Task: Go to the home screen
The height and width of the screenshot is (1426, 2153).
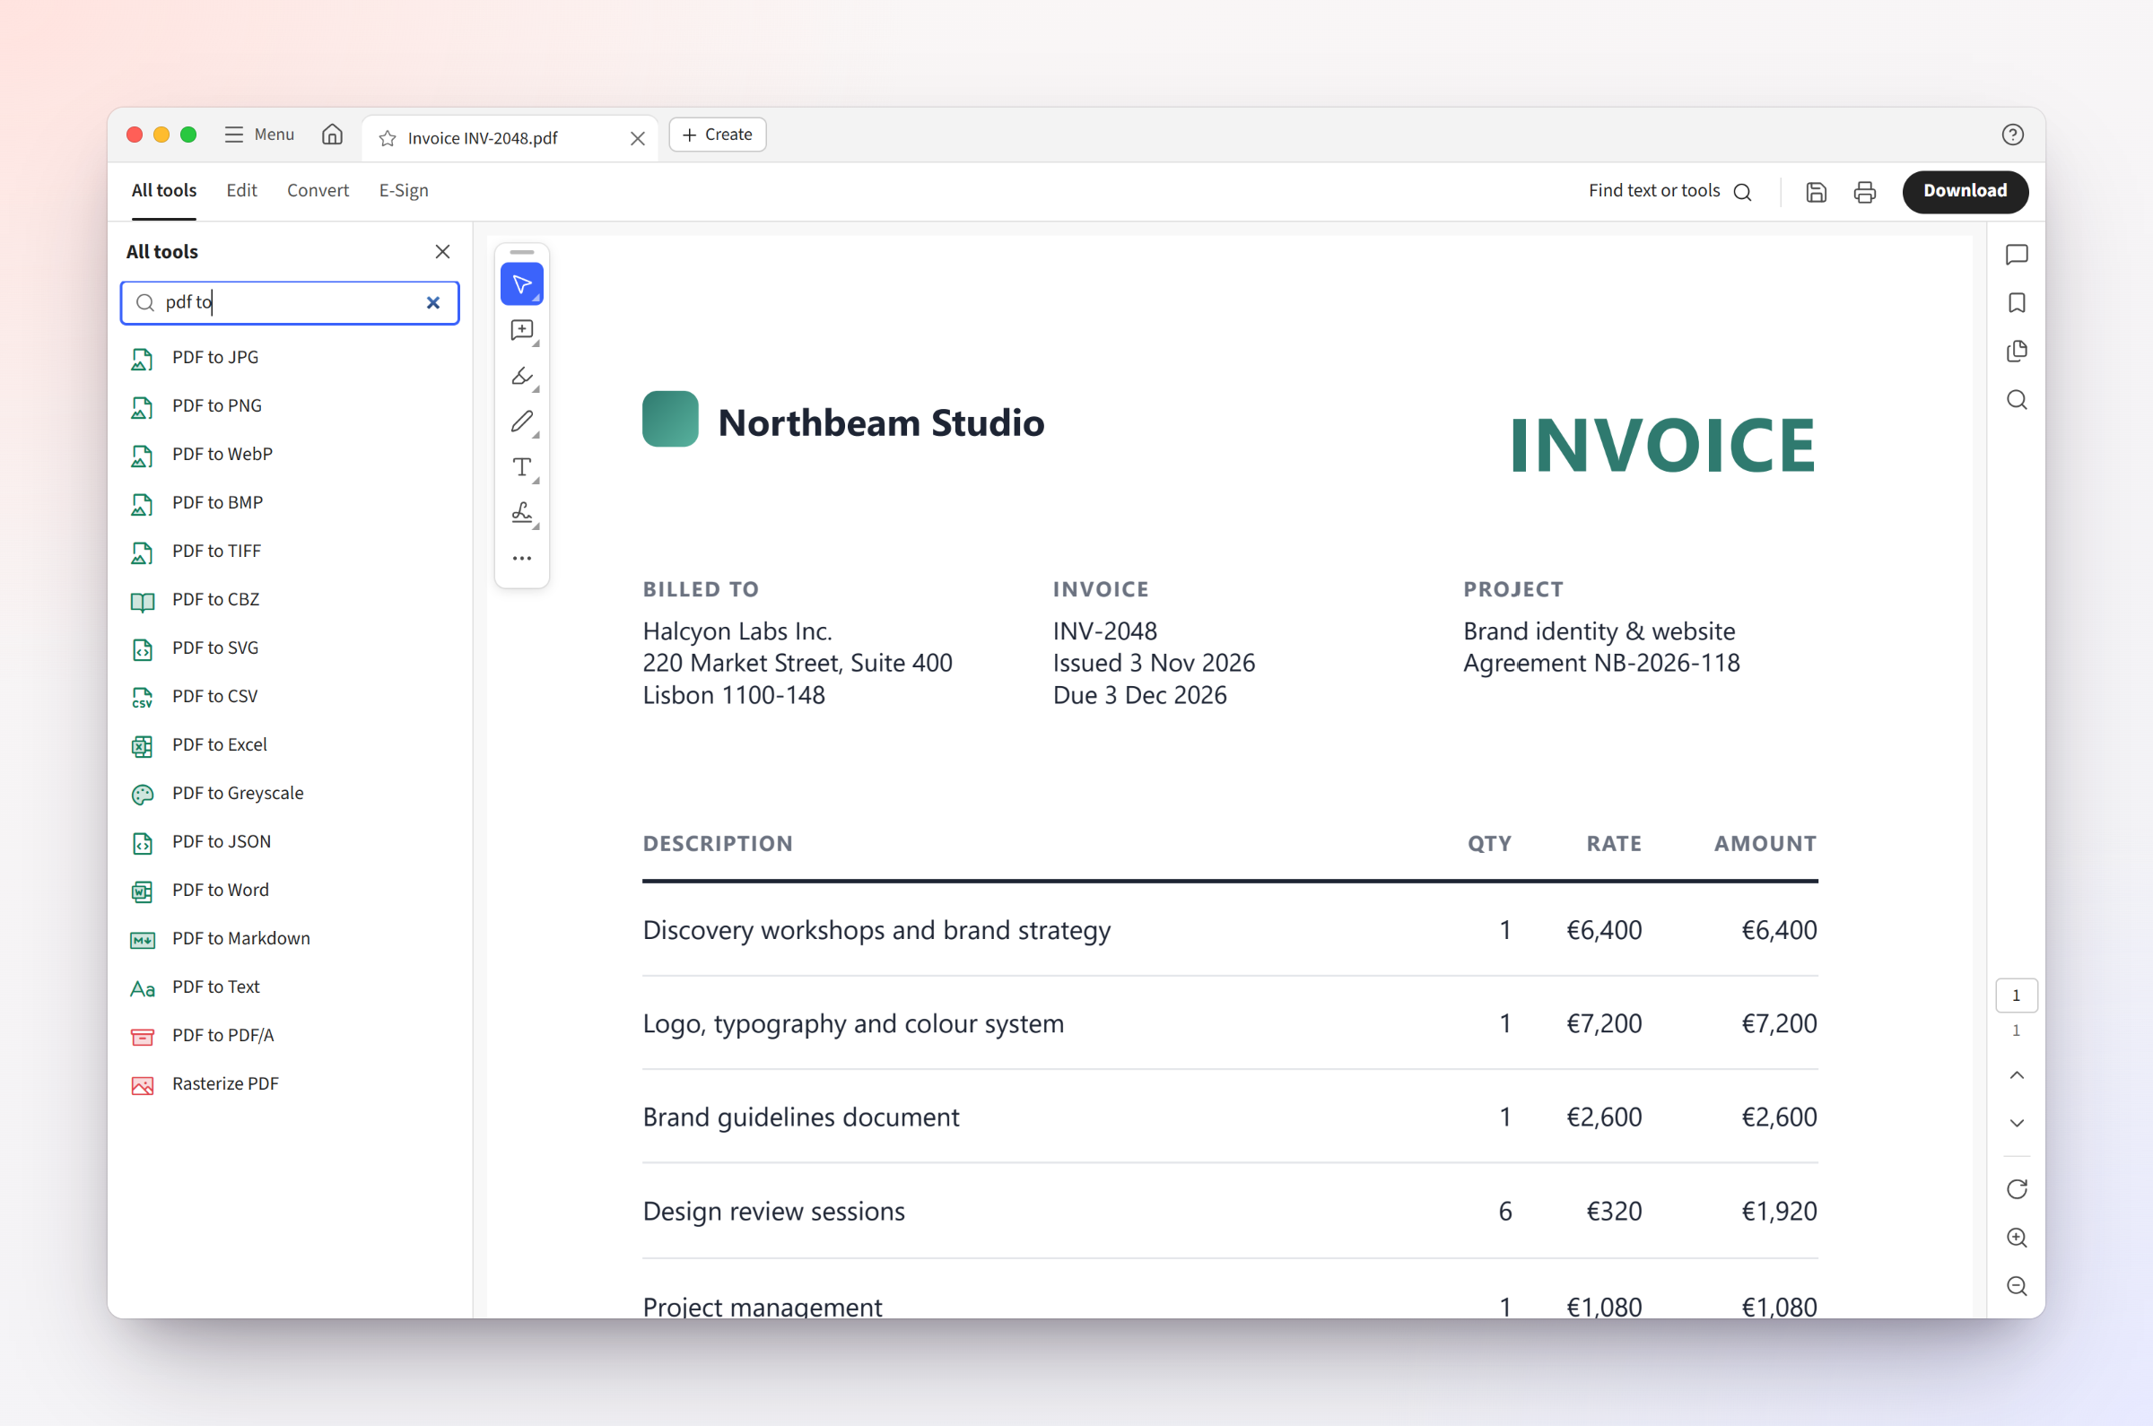Action: [333, 135]
